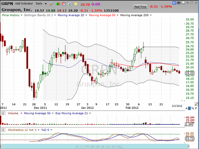Select the % percent scale mode
Screen dimensions: 199x149
(193, 108)
